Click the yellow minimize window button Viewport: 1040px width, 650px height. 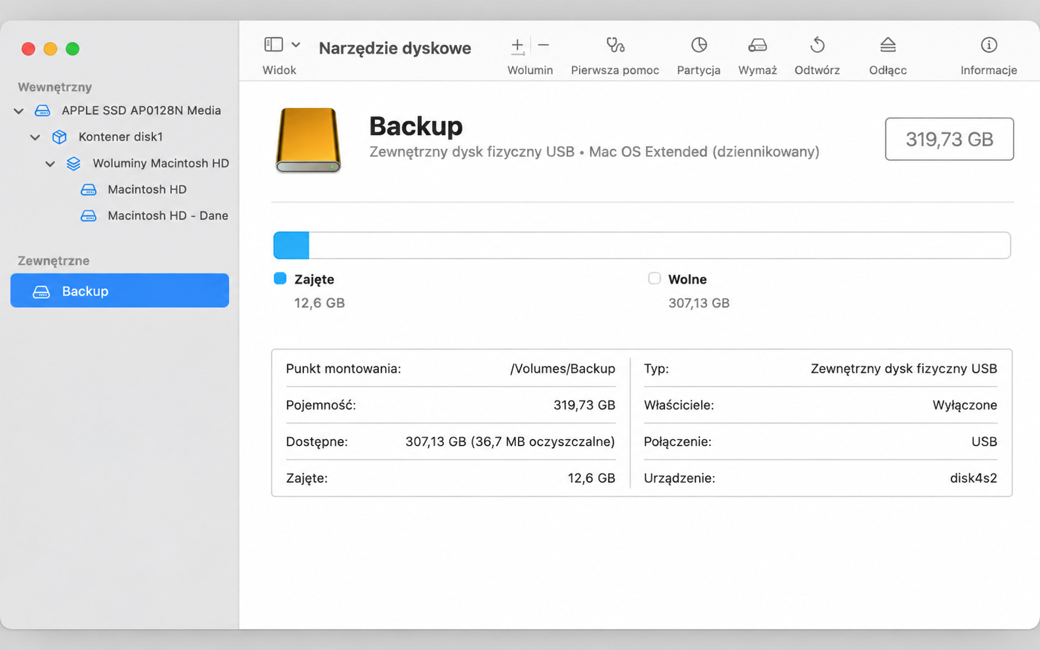click(x=50, y=48)
